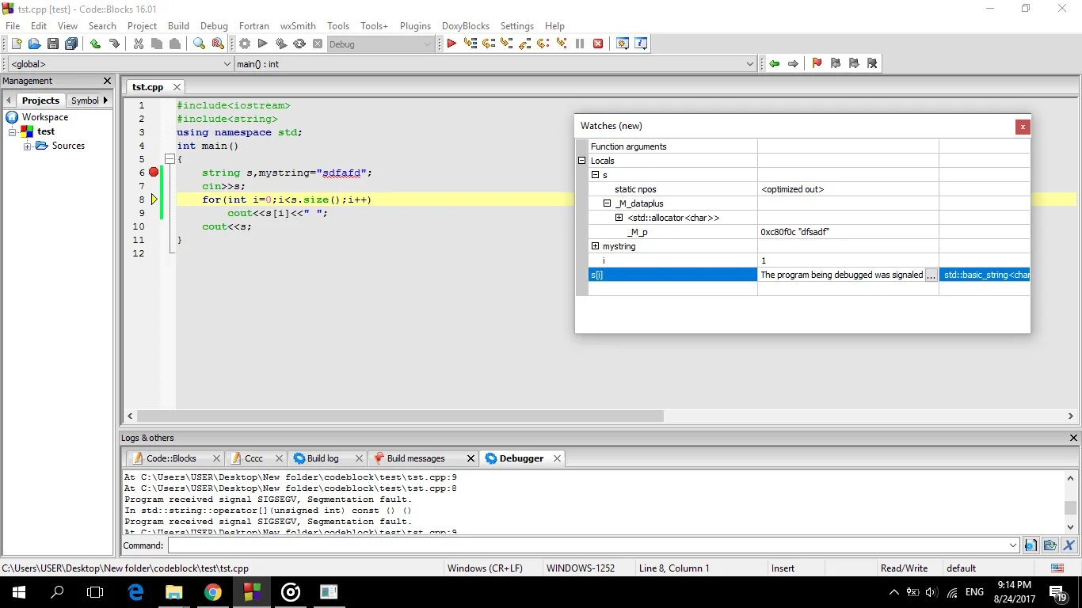Image resolution: width=1082 pixels, height=608 pixels.
Task: Expand the Sources folder
Action: tap(28, 146)
